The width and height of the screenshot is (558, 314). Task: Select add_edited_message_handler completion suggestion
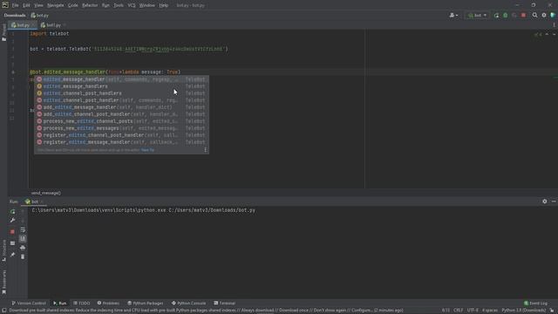(121, 107)
